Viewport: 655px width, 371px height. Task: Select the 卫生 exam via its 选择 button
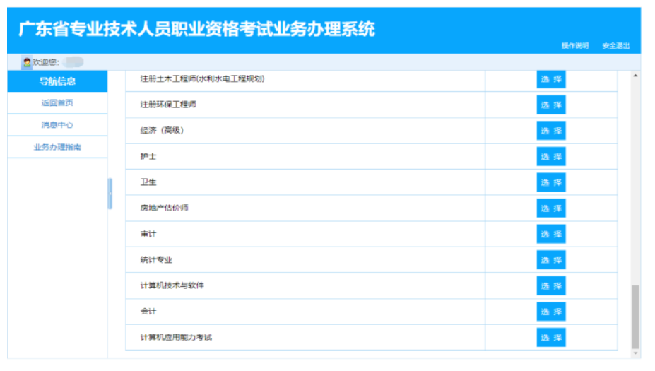(x=551, y=183)
